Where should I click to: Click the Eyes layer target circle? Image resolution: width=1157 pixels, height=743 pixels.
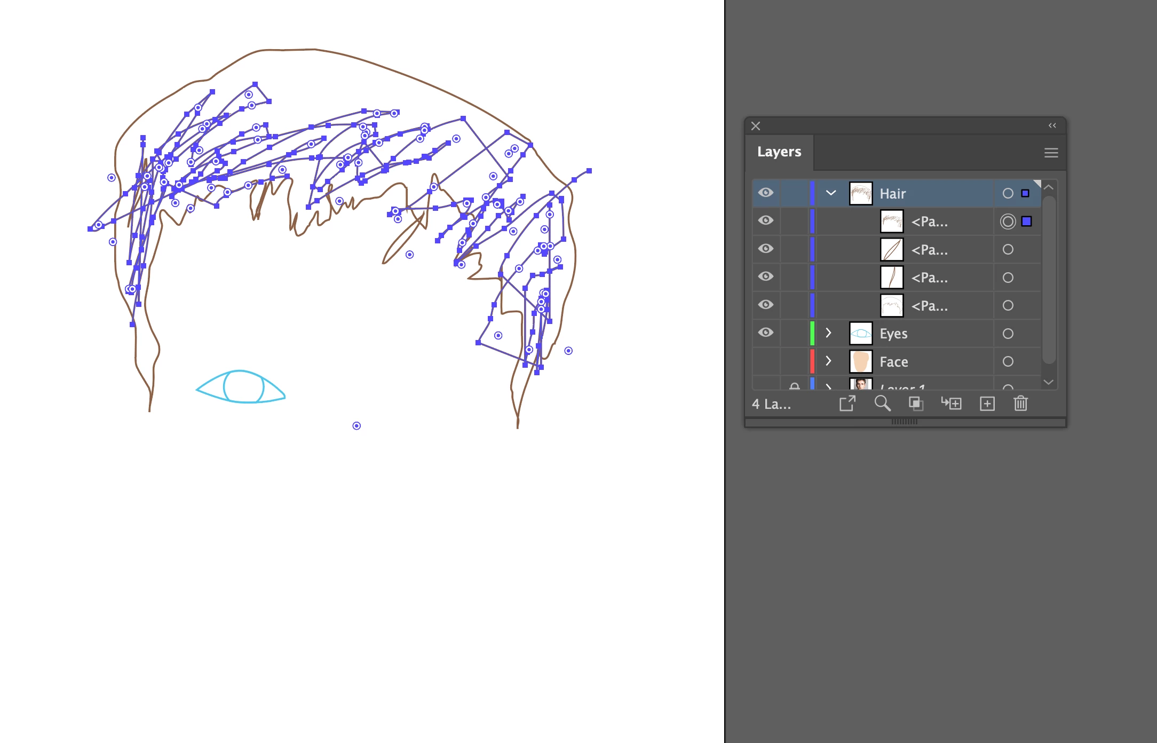pos(1008,334)
